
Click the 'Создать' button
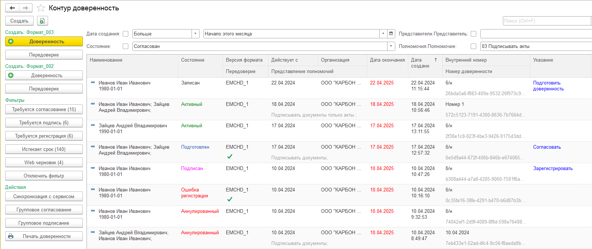(19, 21)
